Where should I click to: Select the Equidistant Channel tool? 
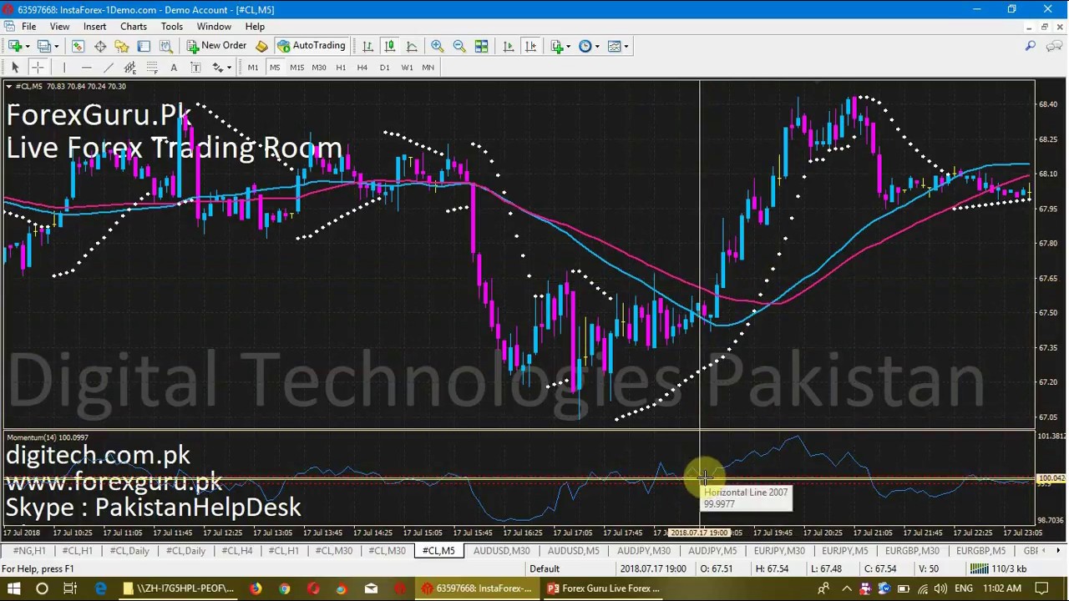pos(129,67)
